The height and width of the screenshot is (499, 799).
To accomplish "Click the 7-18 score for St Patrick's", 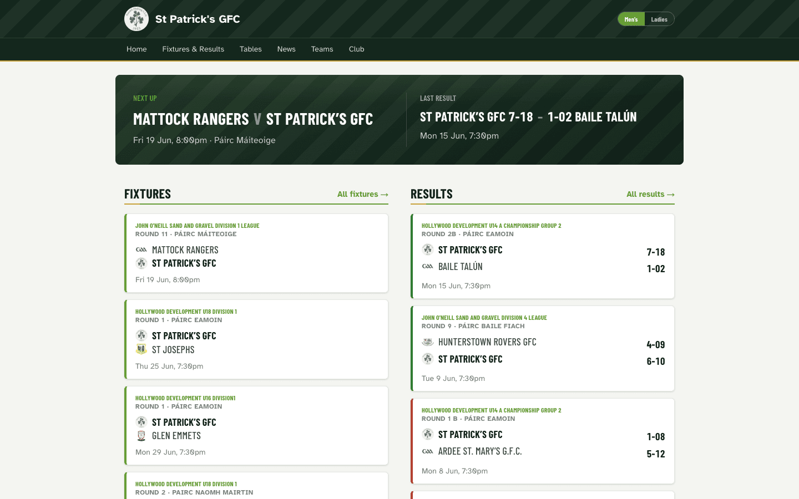I will [x=656, y=252].
